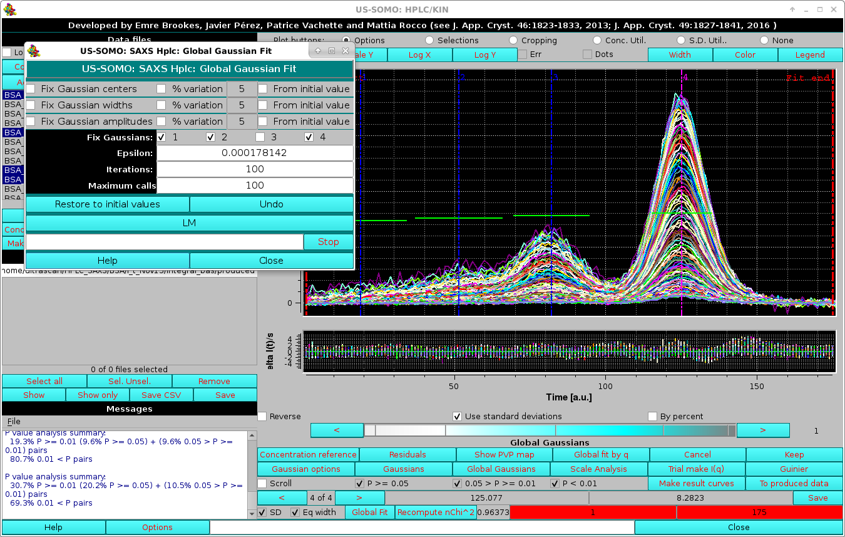Run Recompute nChi^2
Screen dimensions: 845x537
[436, 512]
